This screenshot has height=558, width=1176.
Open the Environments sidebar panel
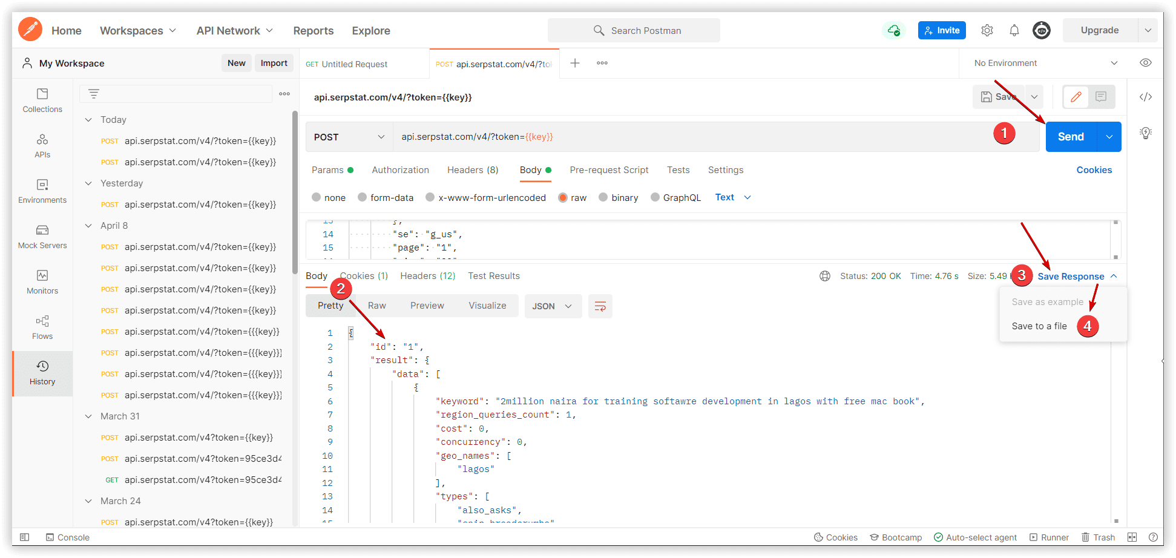pos(42,191)
